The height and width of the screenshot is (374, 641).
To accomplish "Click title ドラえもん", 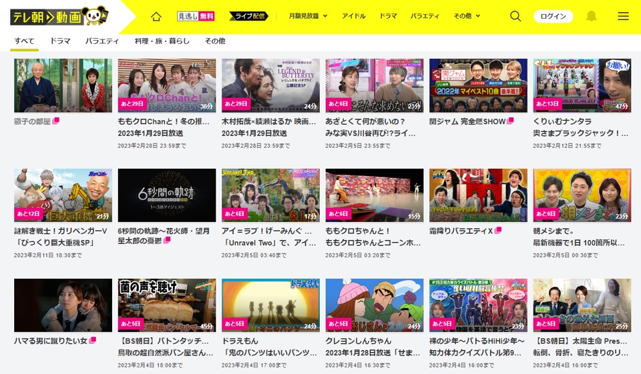I will (x=240, y=341).
